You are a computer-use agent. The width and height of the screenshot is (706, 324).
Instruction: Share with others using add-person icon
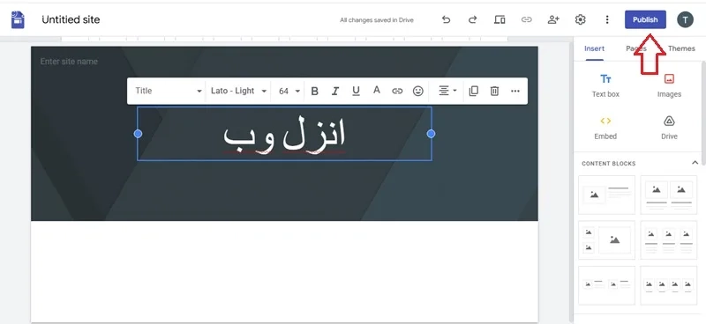pos(553,19)
